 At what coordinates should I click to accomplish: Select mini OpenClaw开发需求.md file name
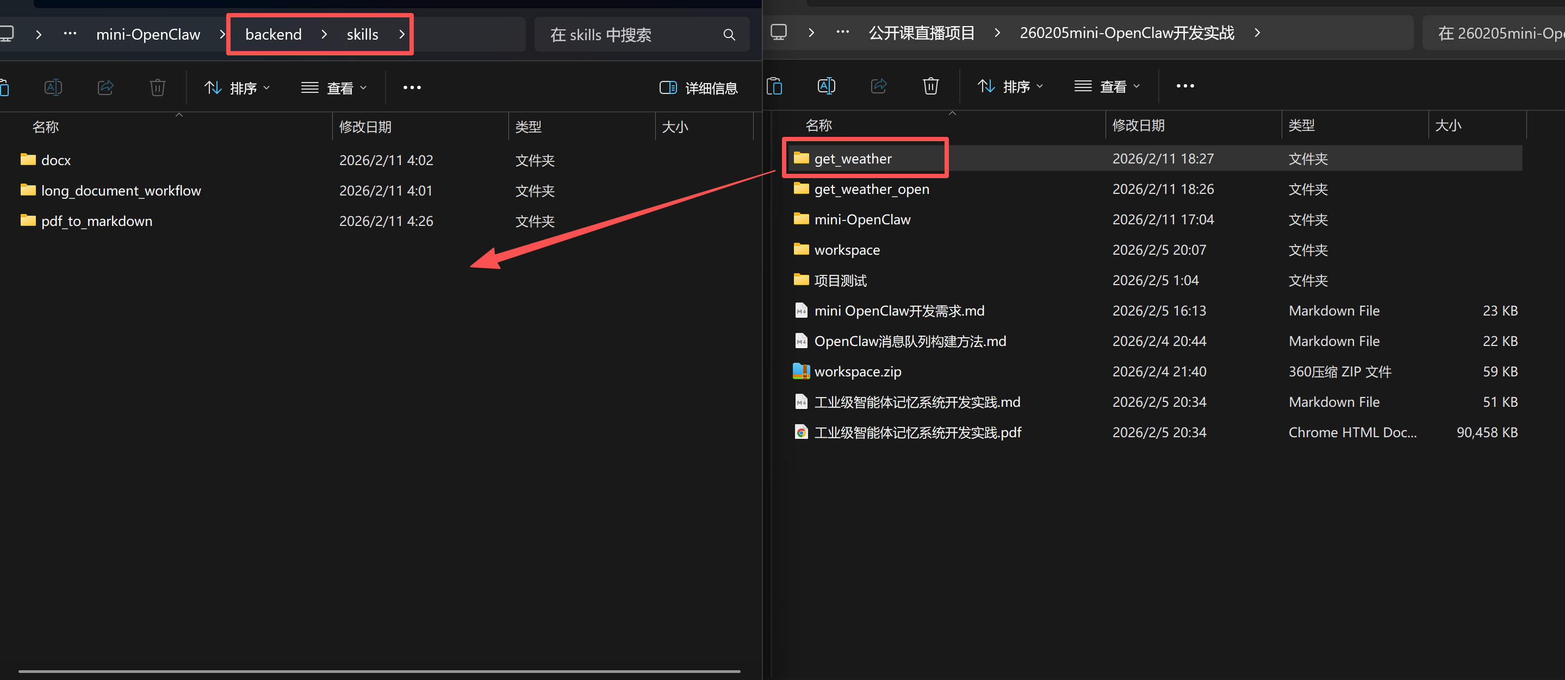[899, 311]
